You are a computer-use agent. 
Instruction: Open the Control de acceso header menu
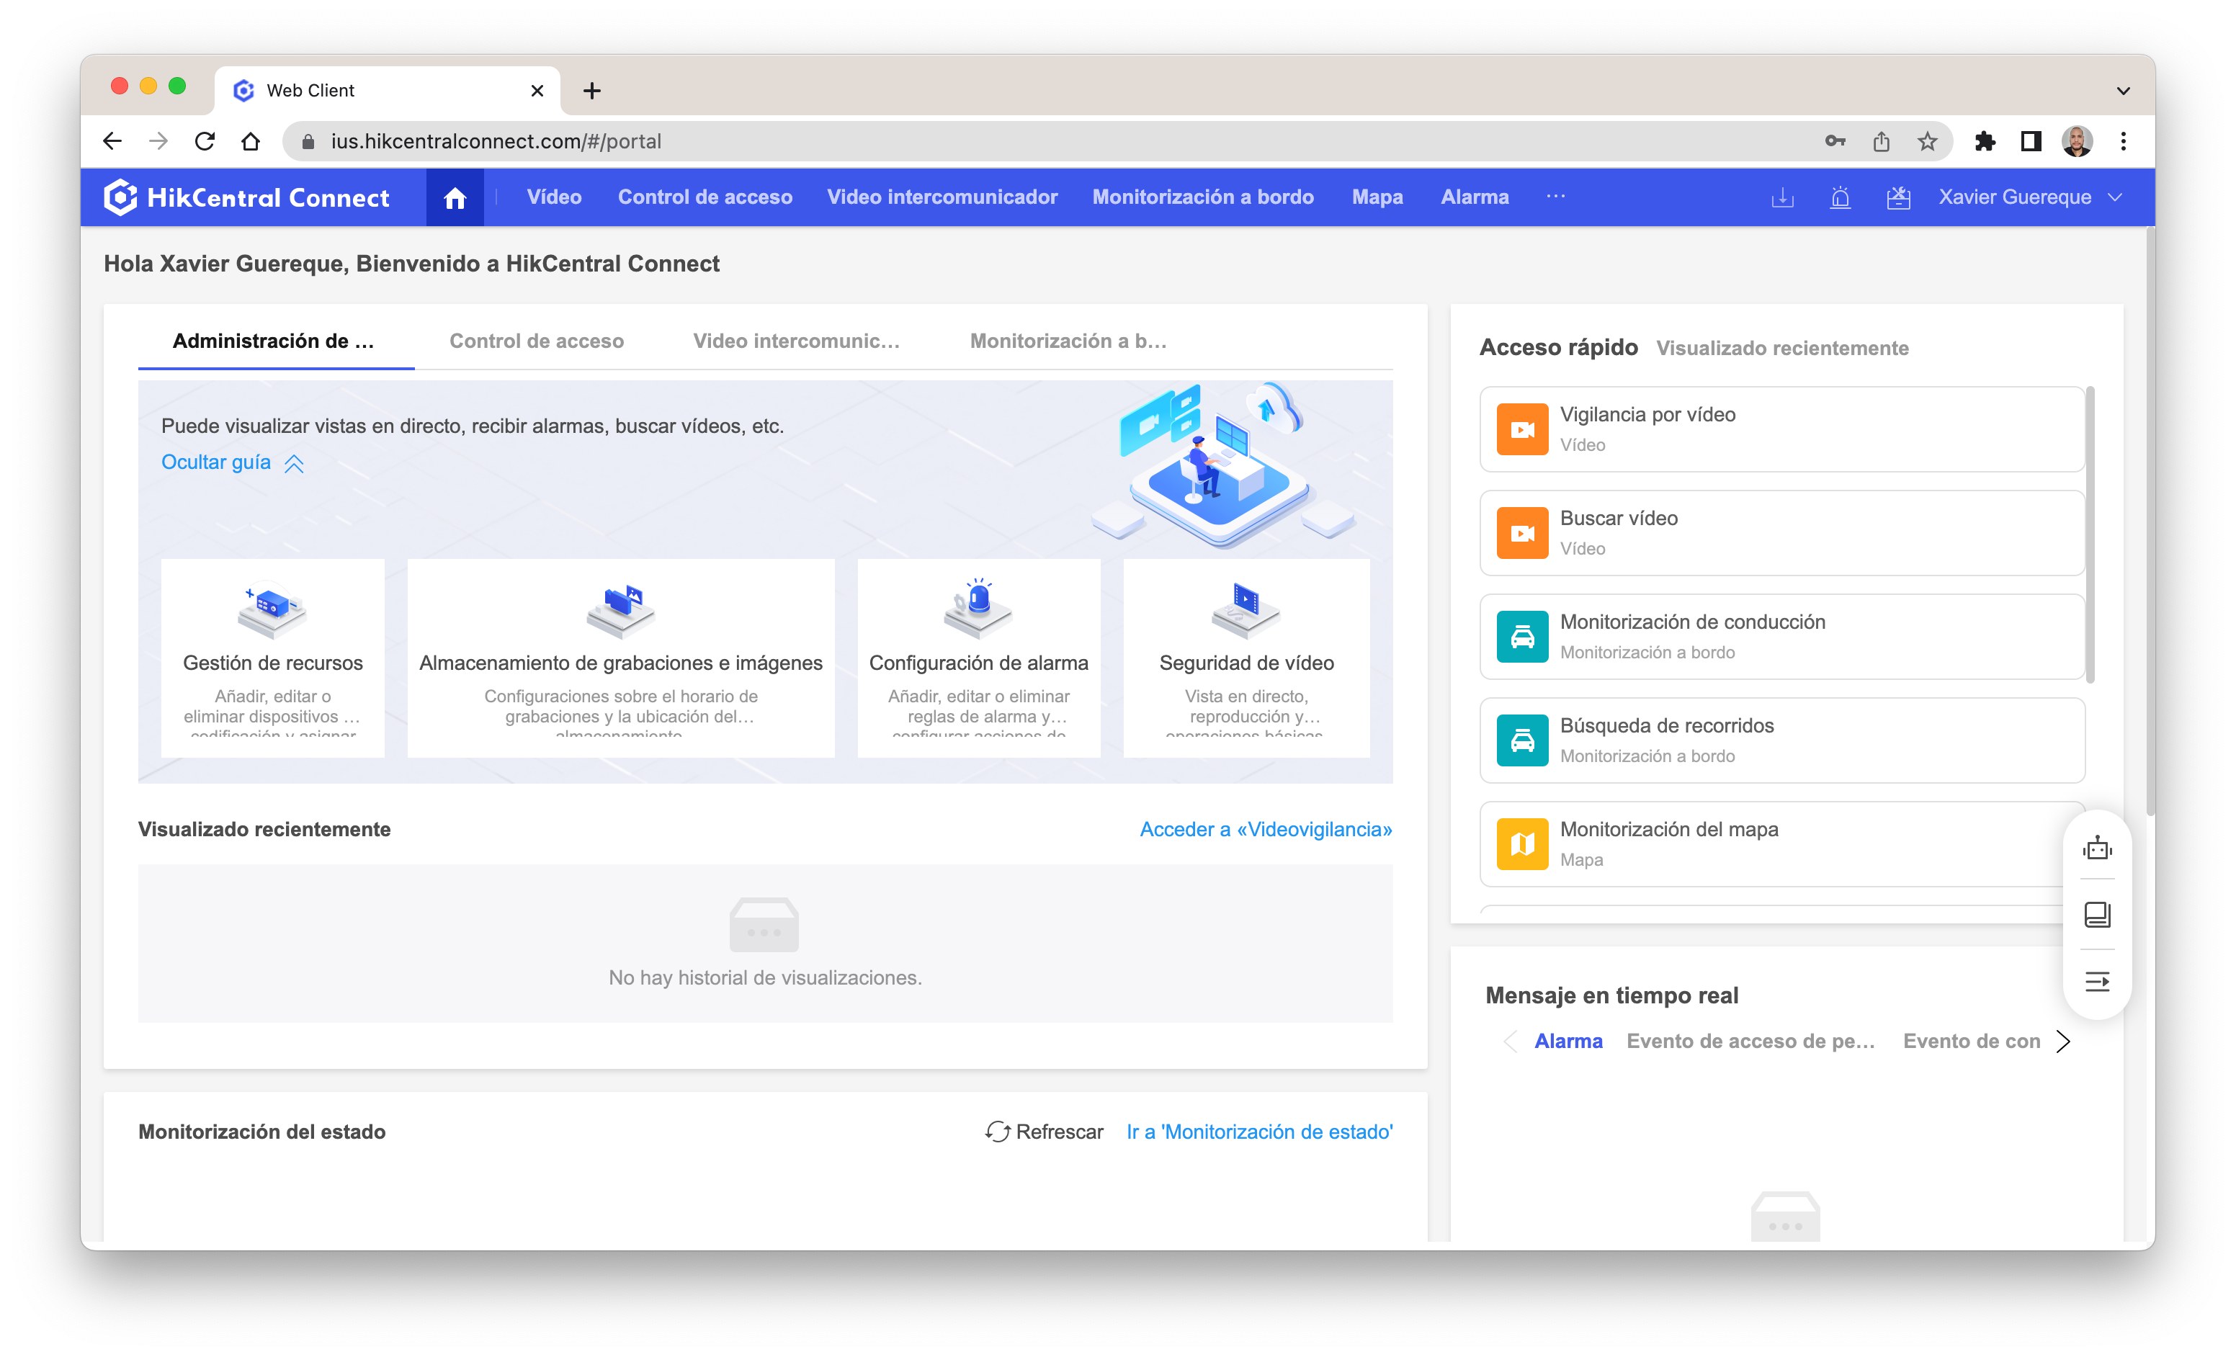(x=705, y=198)
